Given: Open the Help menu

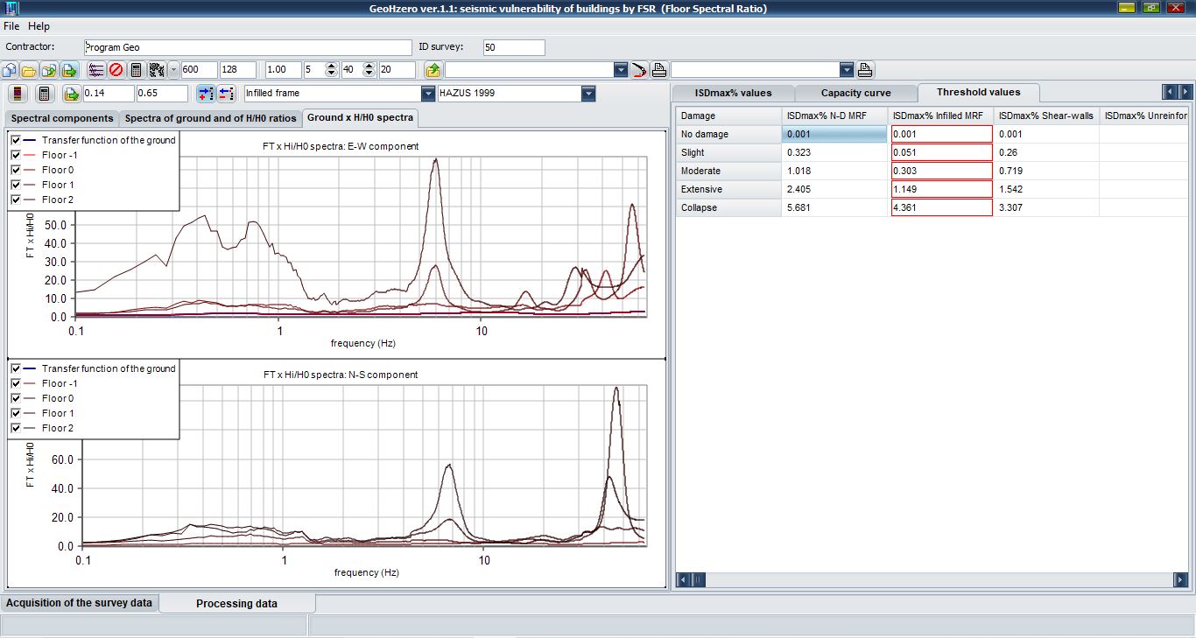Looking at the screenshot, I should 39,26.
